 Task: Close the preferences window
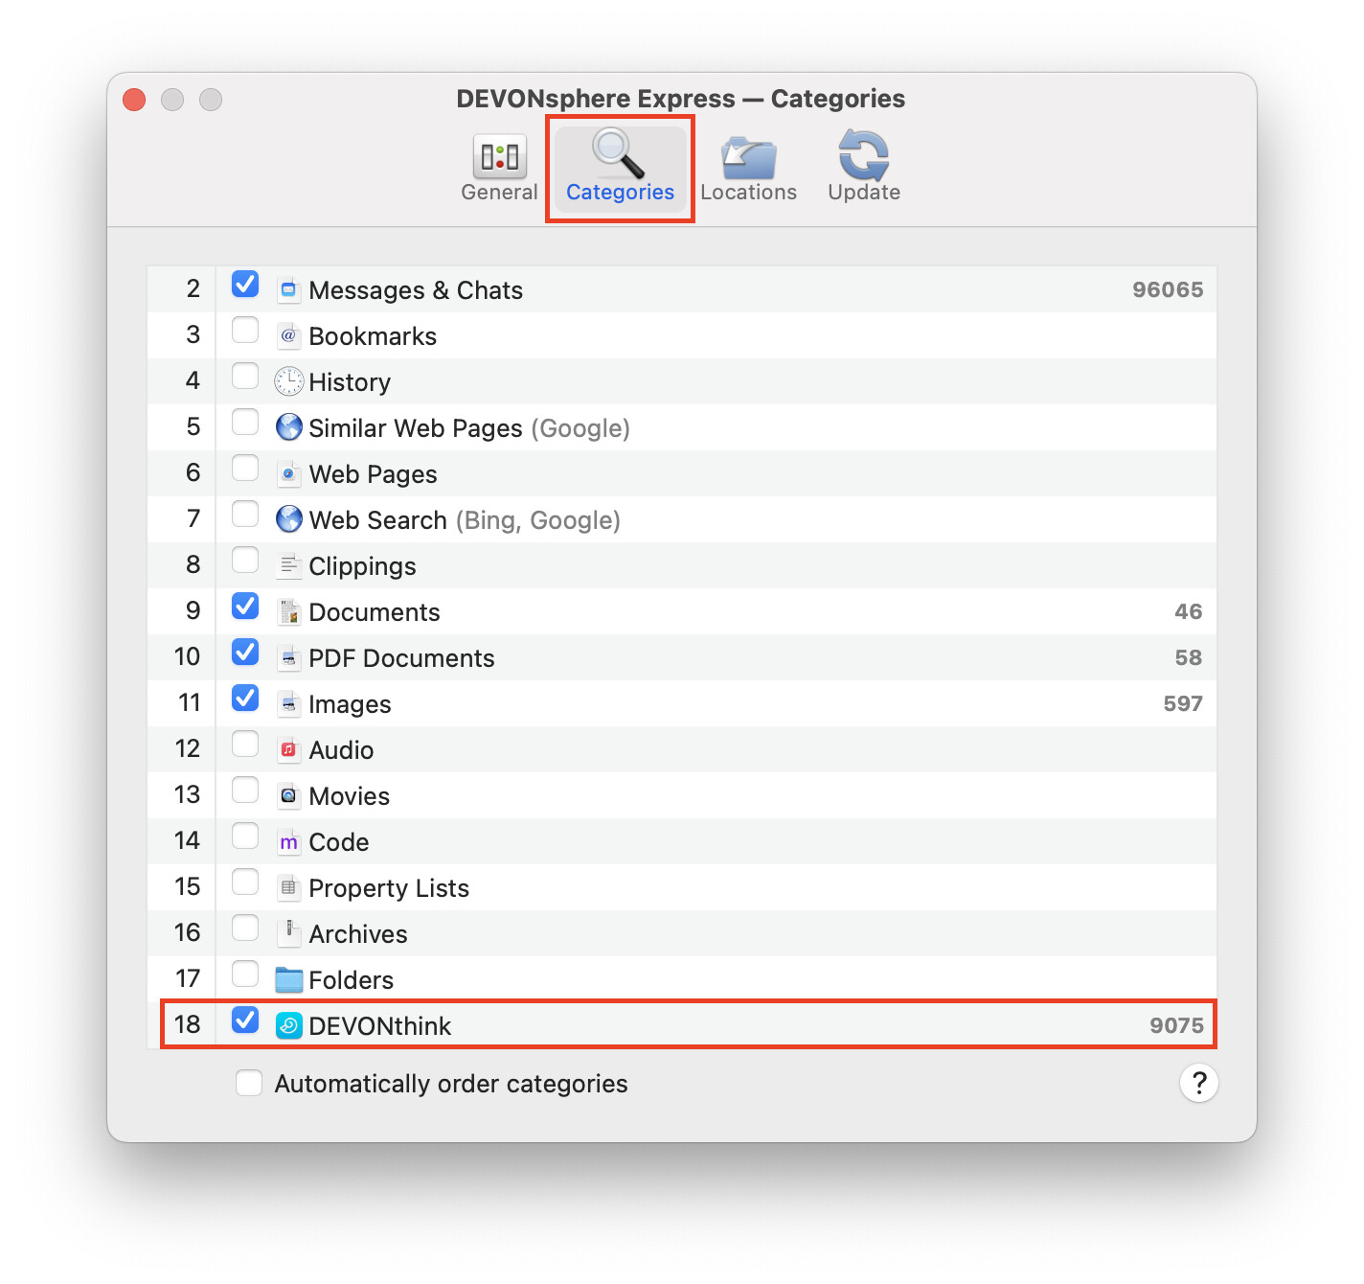(x=134, y=100)
